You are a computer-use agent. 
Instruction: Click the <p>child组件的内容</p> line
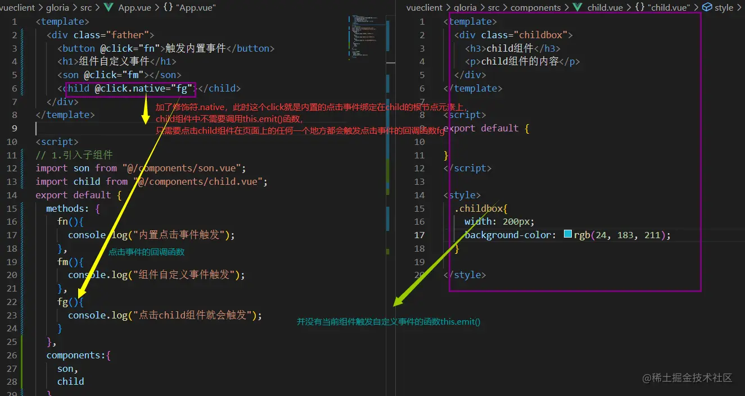[522, 61]
